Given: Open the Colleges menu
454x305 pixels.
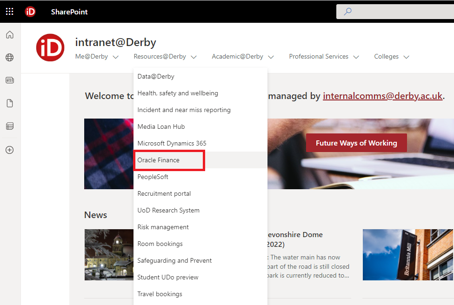Looking at the screenshot, I should coord(386,56).
